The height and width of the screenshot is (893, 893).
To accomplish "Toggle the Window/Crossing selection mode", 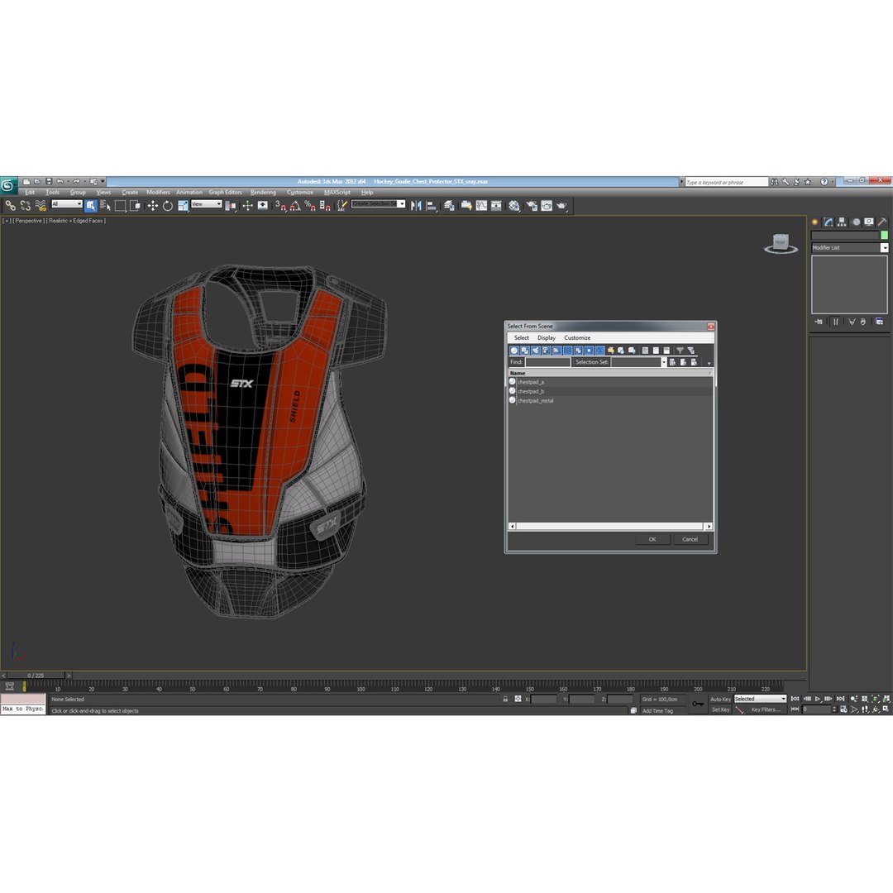I will point(135,206).
